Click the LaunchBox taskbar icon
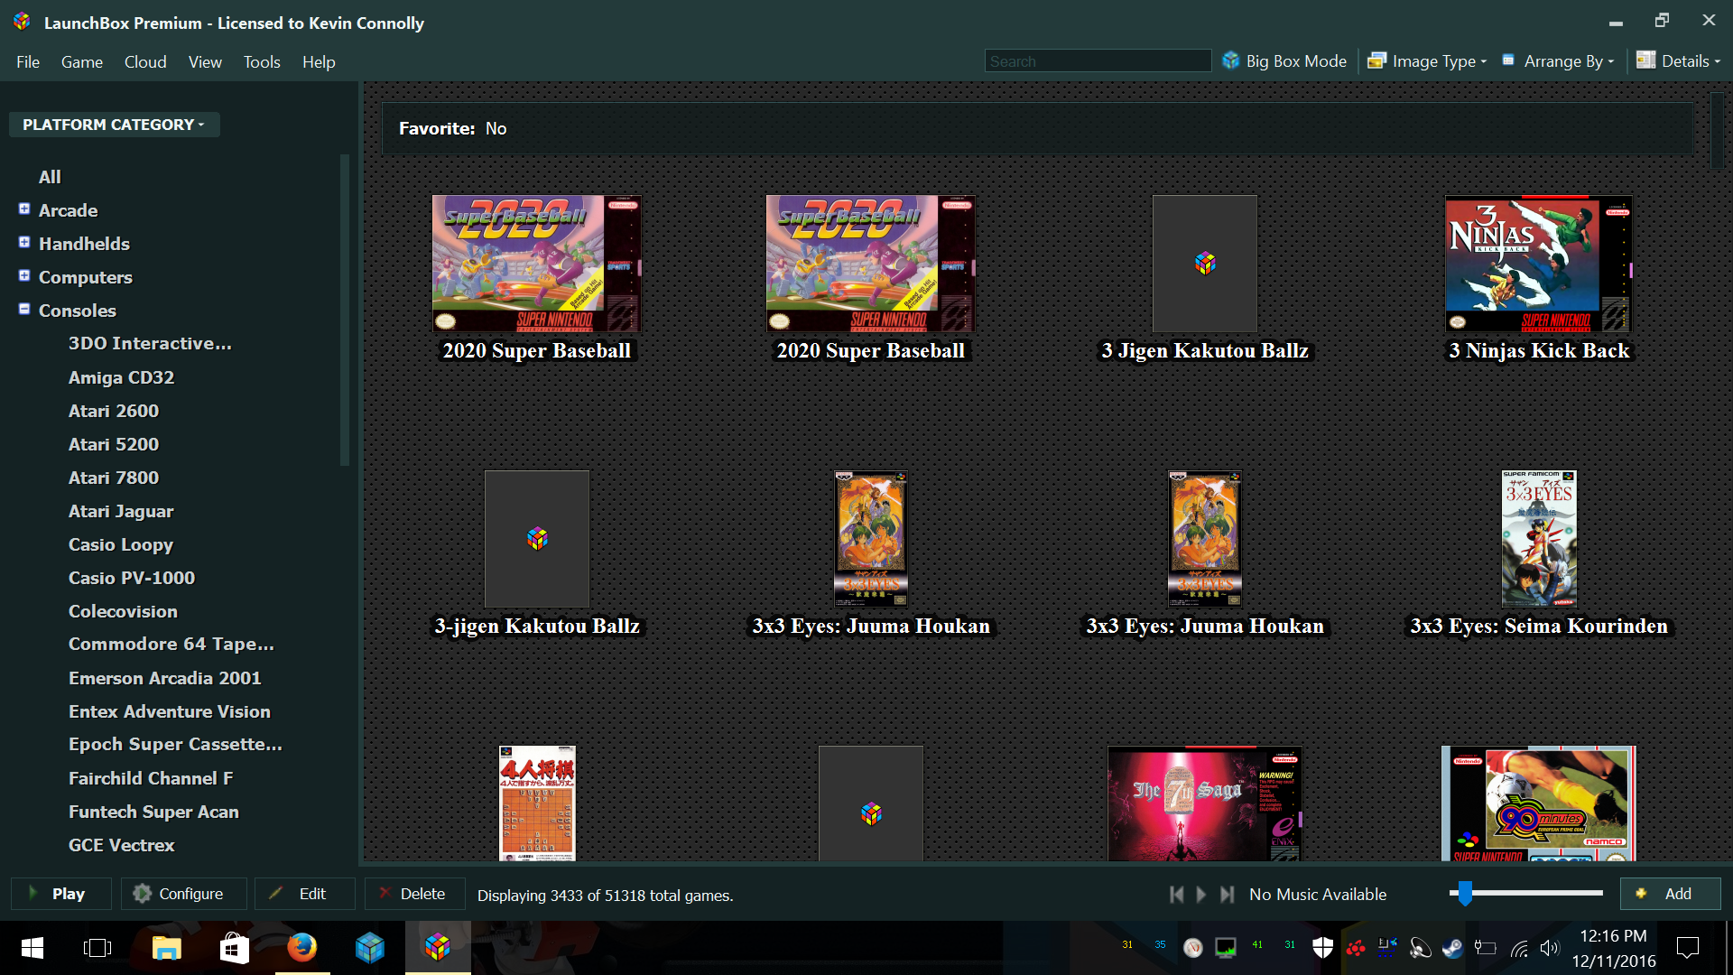Screen dimensions: 1733x975 point(438,948)
